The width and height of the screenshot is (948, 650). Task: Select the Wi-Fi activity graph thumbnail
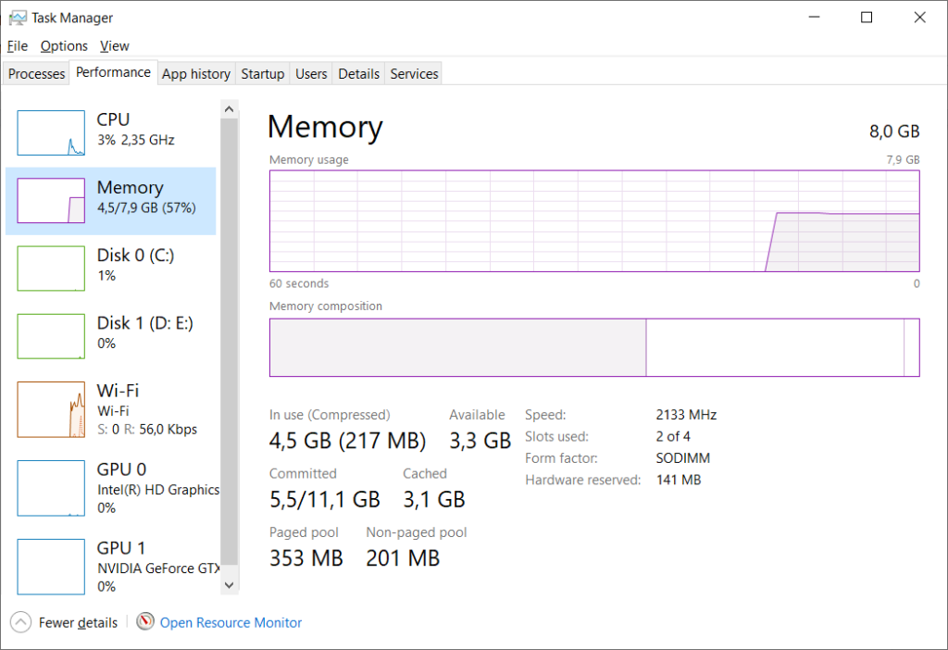coord(51,409)
